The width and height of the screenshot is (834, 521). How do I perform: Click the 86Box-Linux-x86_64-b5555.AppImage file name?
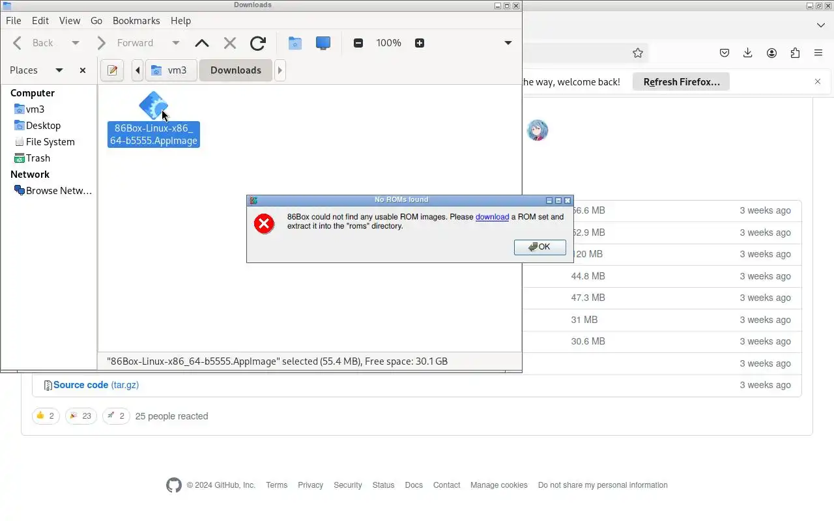154,134
